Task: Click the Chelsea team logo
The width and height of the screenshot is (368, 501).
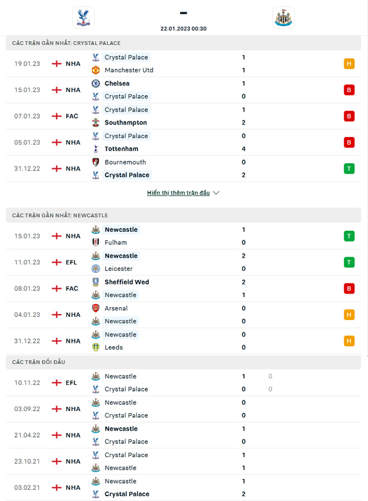Action: tap(96, 83)
